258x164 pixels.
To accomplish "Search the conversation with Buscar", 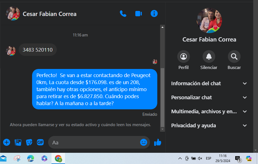I will click(x=234, y=57).
